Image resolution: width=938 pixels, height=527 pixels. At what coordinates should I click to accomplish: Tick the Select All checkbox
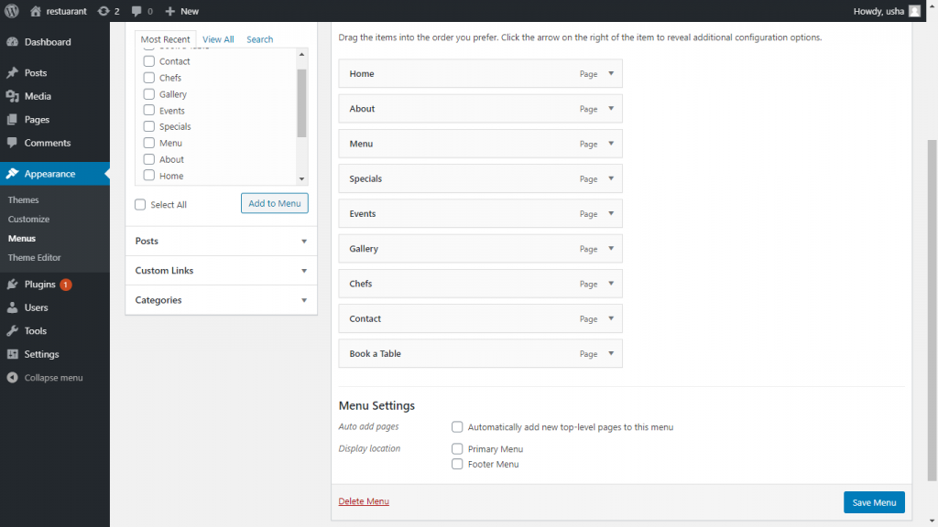(x=140, y=205)
